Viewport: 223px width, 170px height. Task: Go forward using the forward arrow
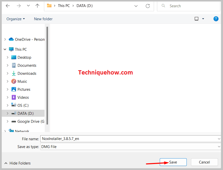[x=19, y=6]
